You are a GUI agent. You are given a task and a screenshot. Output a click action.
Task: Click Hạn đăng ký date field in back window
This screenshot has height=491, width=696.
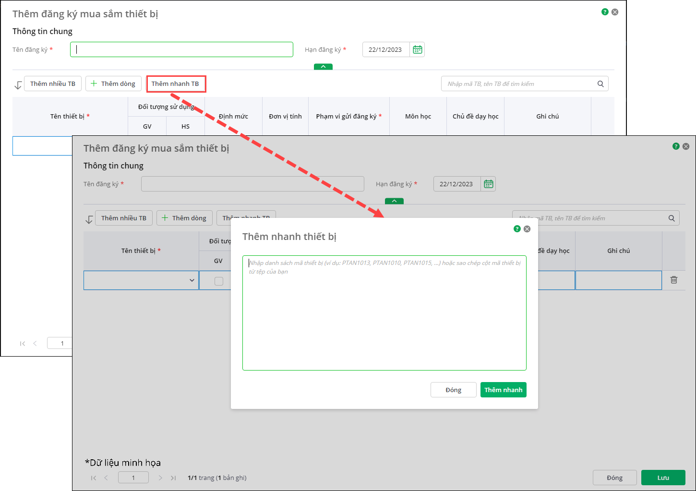[386, 49]
